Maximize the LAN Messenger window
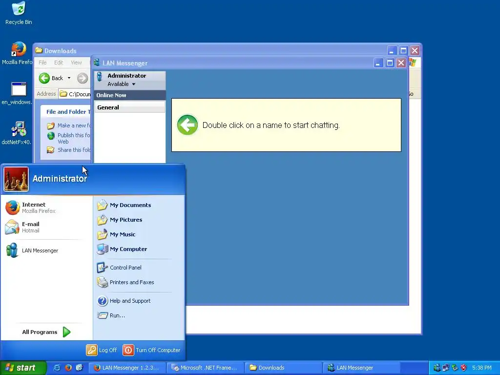Screen dimensions: 500x375 [390, 63]
